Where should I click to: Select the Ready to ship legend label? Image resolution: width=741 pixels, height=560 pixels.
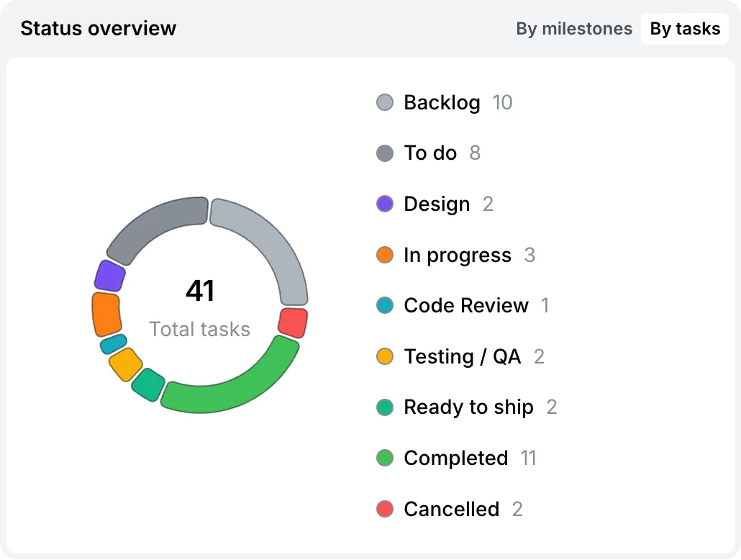pyautogui.click(x=468, y=407)
